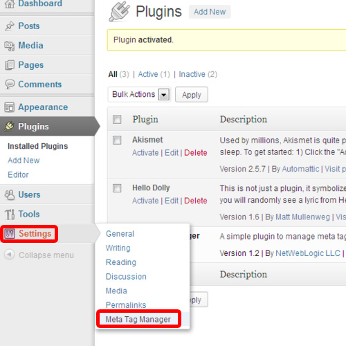346x346 pixels.
Task: Click the Collapse menu arrow icon
Action: [10, 255]
